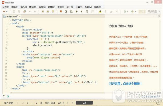The width and height of the screenshot is (163, 106).
Task: Open the 插入(I) menu
Action: 24,7
